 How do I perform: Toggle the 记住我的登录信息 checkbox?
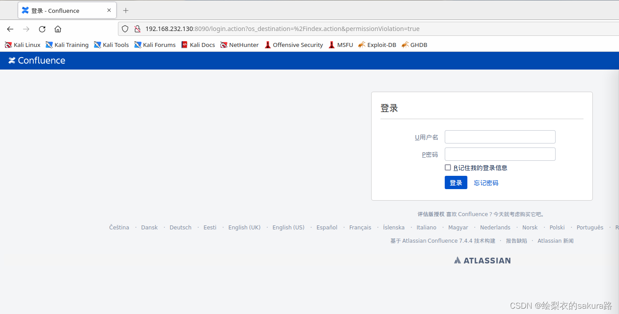(x=448, y=167)
